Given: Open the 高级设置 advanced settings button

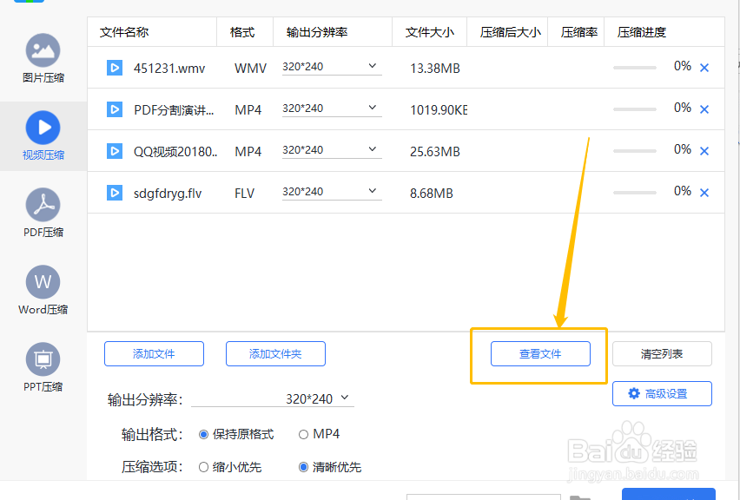Looking at the screenshot, I should tap(662, 393).
